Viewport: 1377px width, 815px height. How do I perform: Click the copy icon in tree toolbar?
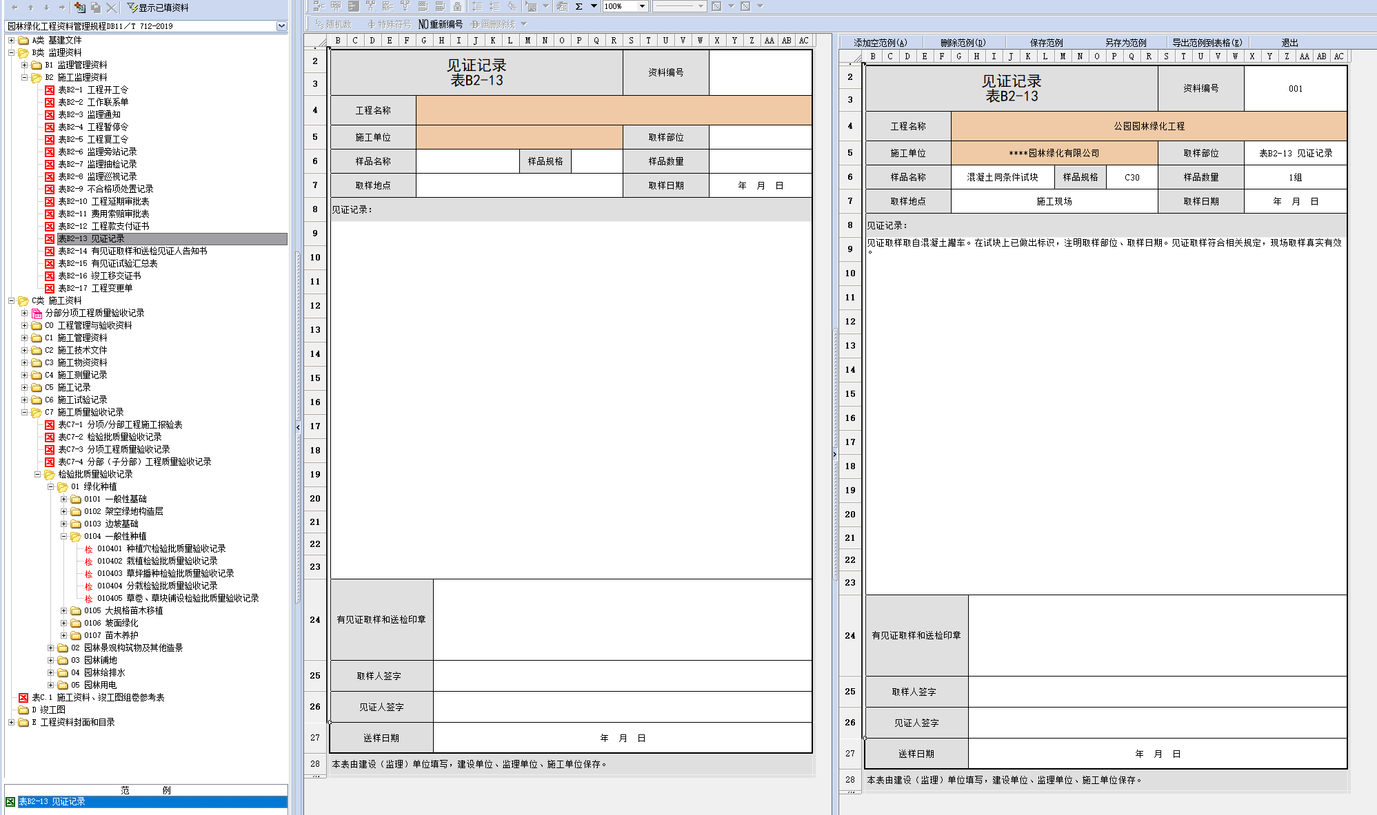[x=96, y=8]
